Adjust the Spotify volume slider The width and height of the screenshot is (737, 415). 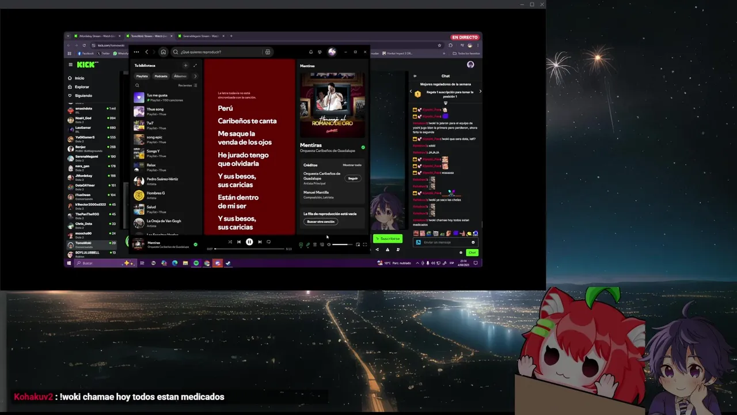(343, 244)
